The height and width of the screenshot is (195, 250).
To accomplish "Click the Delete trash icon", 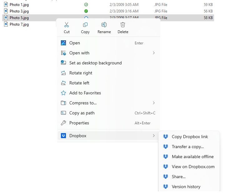I will 123,25.
